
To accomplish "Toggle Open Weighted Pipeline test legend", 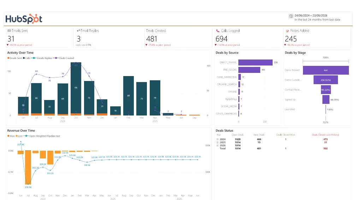I will [x=42, y=136].
